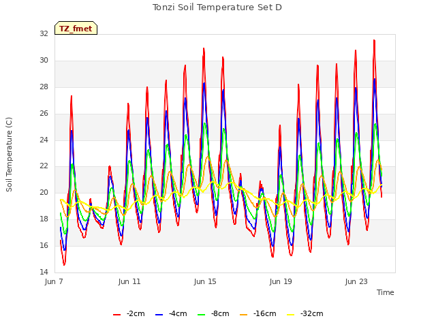This screenshot has height=327, width=436.
Task: Click the 30 y-axis tick label
Action: click(x=44, y=60)
